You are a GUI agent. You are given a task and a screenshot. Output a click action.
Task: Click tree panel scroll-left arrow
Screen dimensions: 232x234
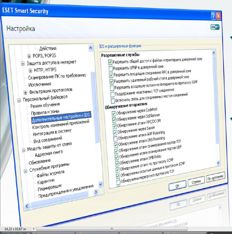pyautogui.click(x=27, y=207)
